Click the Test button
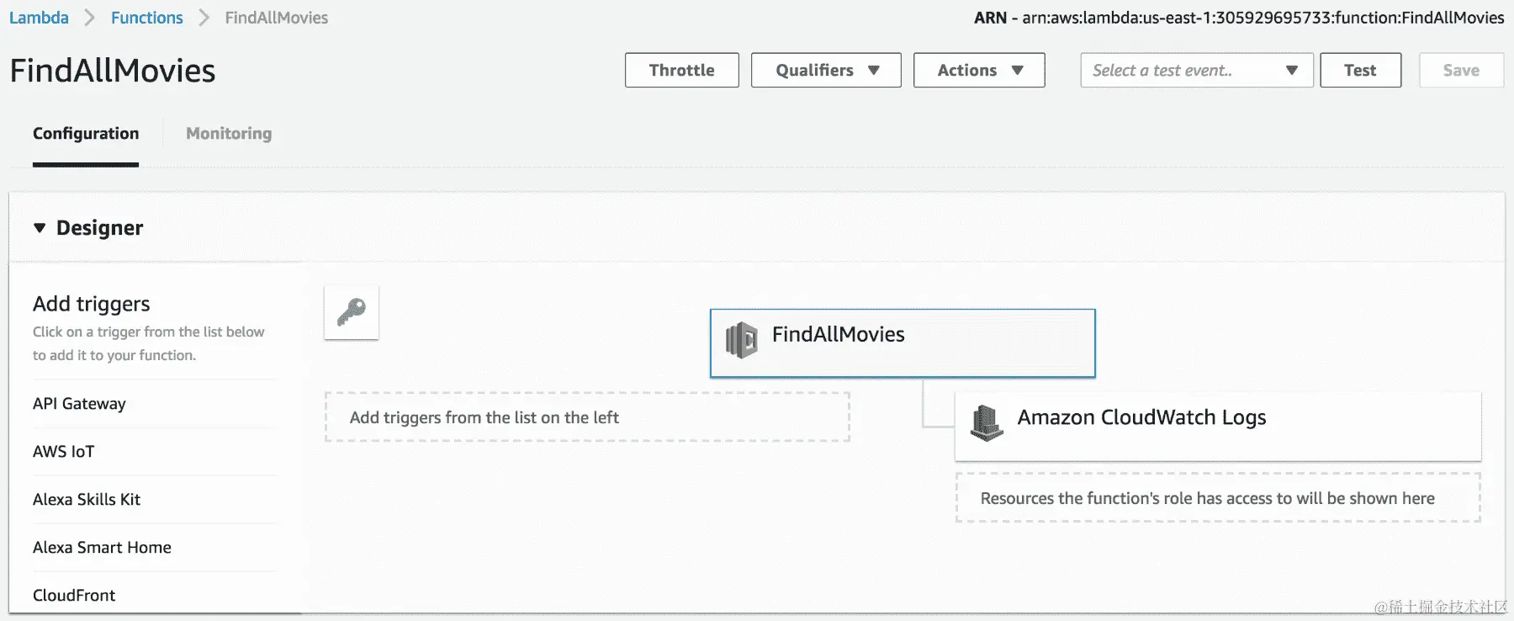This screenshot has height=621, width=1514. click(1361, 70)
